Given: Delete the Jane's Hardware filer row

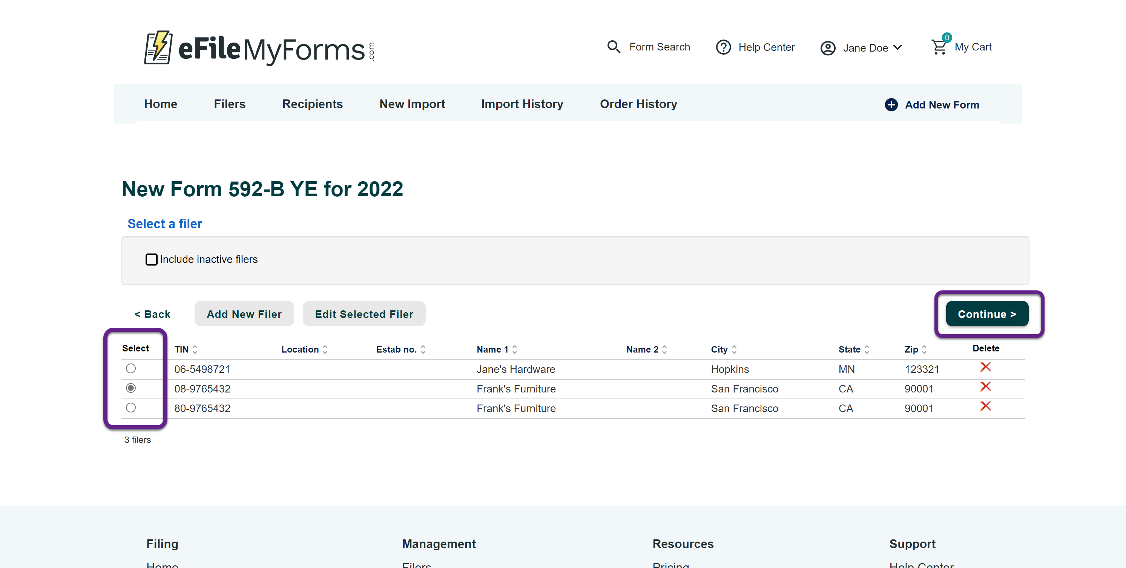Looking at the screenshot, I should [x=985, y=367].
